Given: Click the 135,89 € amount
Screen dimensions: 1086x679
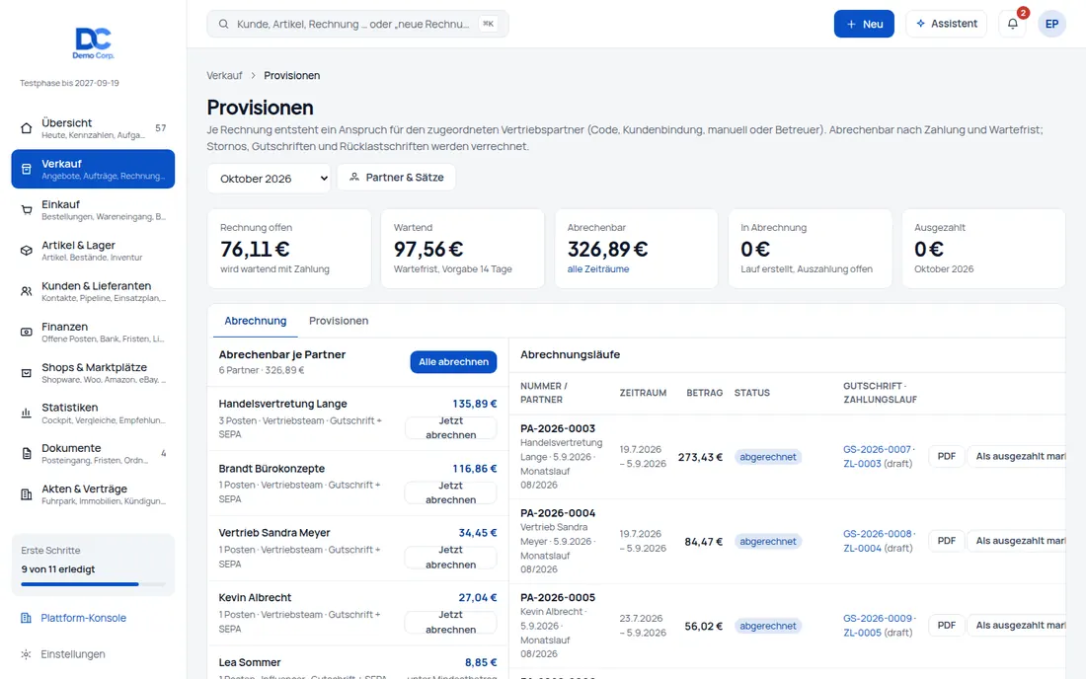Looking at the screenshot, I should [x=475, y=404].
